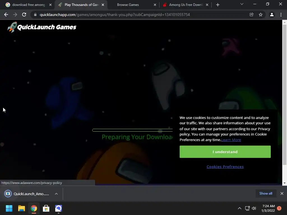Image resolution: width=287 pixels, height=215 pixels.
Task: Switch to the Browse Games tab
Action: pyautogui.click(x=128, y=5)
